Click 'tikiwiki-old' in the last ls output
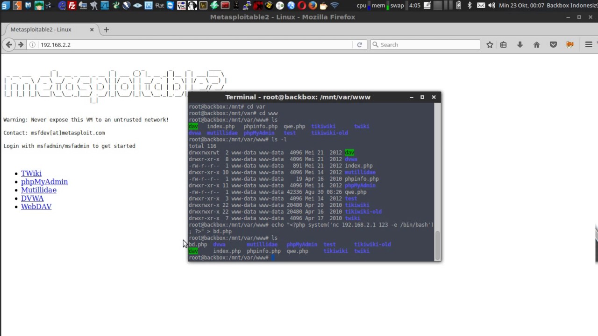598x336 pixels. (x=372, y=245)
